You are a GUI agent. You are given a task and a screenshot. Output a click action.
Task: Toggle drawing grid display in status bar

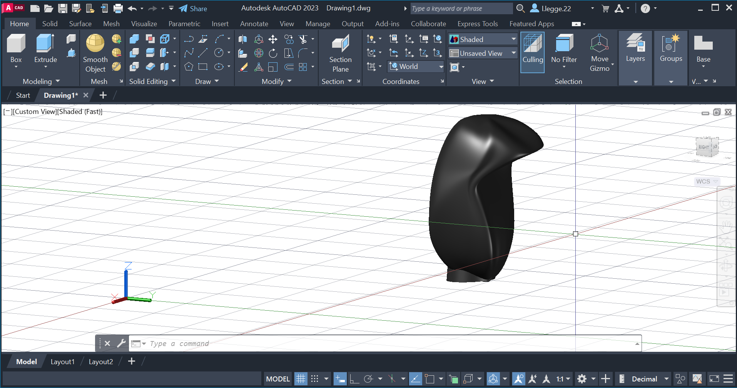tap(301, 379)
